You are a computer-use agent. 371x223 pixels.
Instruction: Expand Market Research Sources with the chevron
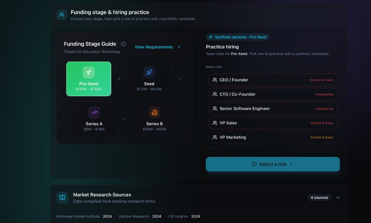coord(338,197)
